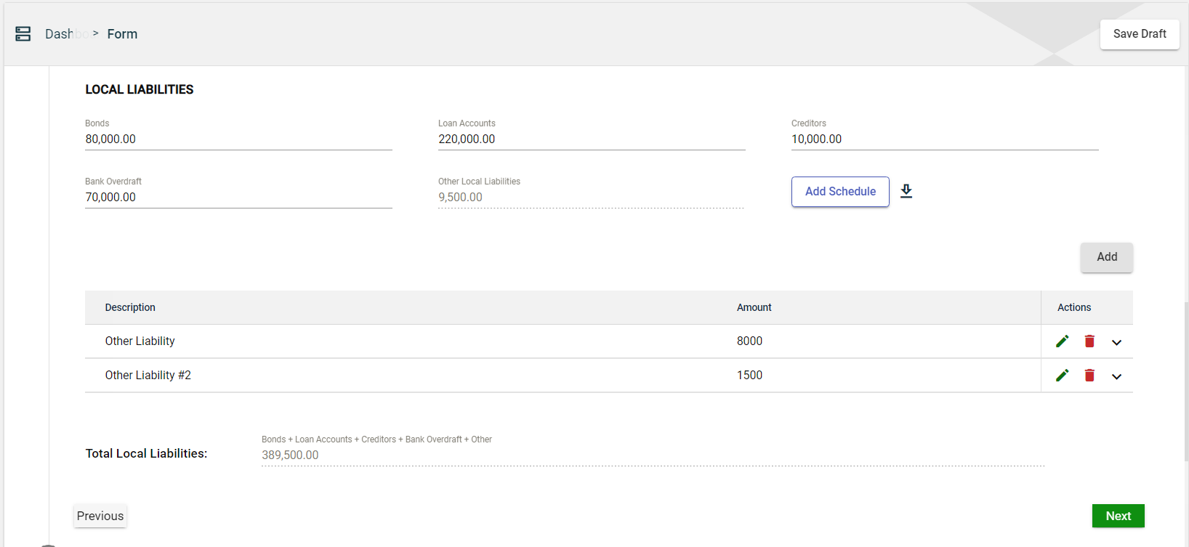Expand the Other Liability #2 row details

click(1116, 376)
